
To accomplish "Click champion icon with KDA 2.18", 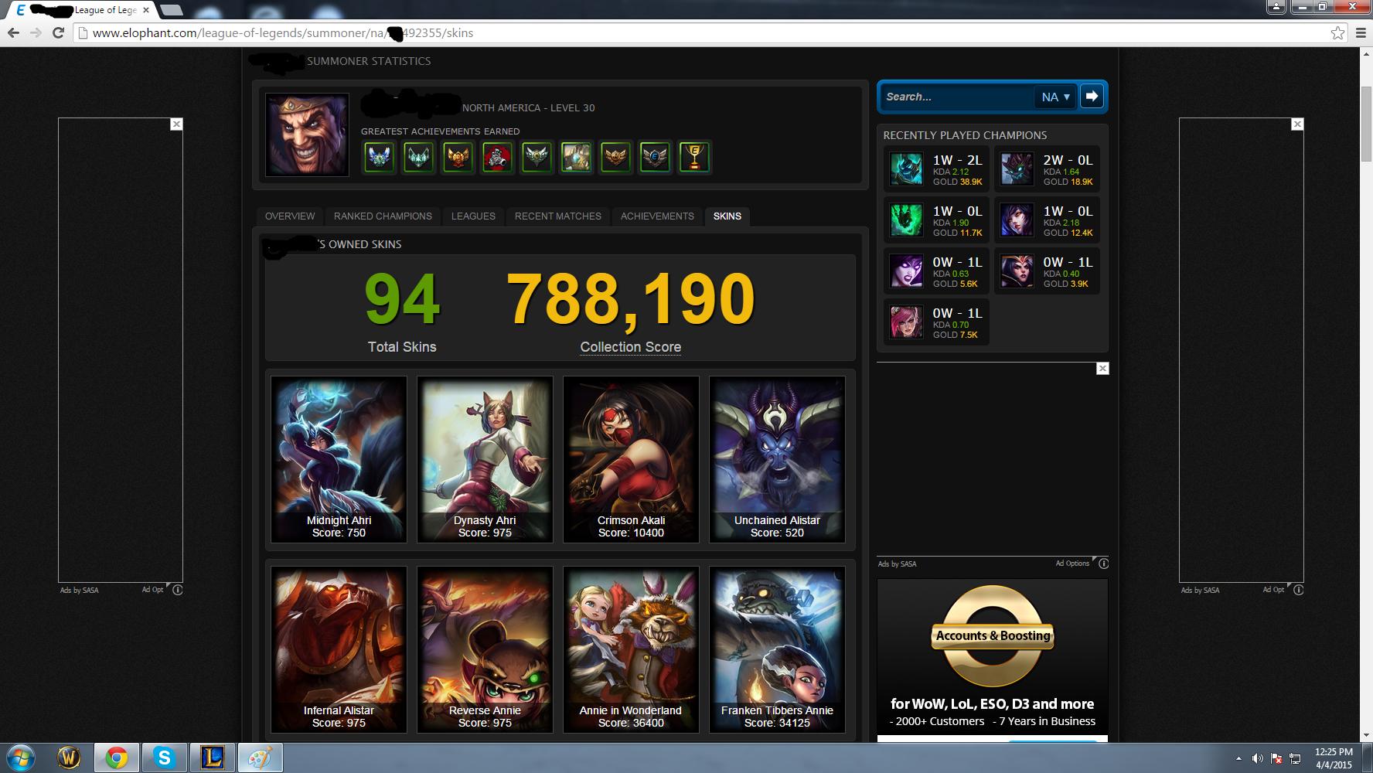I will click(1017, 220).
